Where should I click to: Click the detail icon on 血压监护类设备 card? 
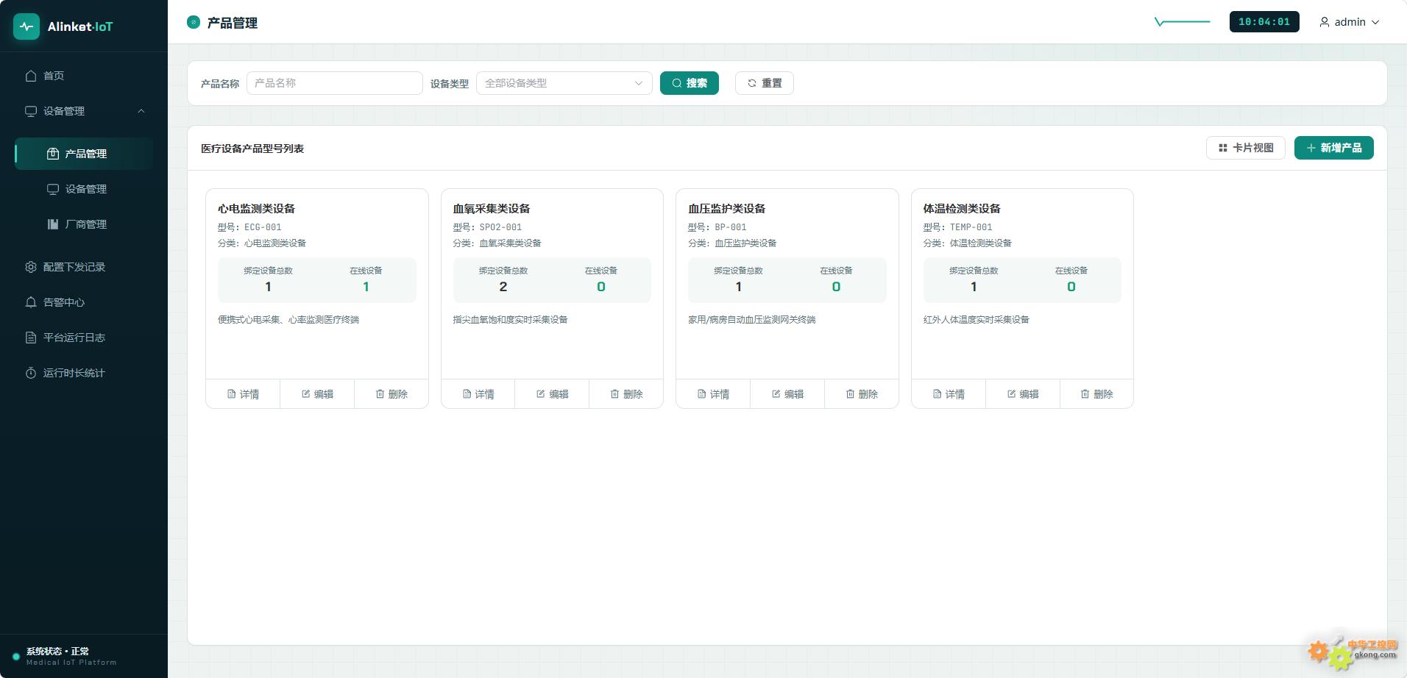coord(702,394)
